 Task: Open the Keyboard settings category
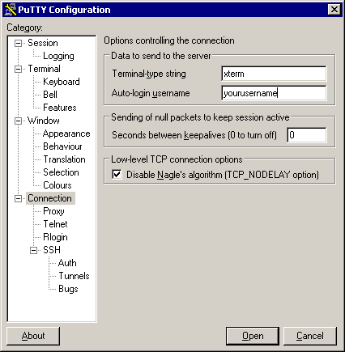62,82
